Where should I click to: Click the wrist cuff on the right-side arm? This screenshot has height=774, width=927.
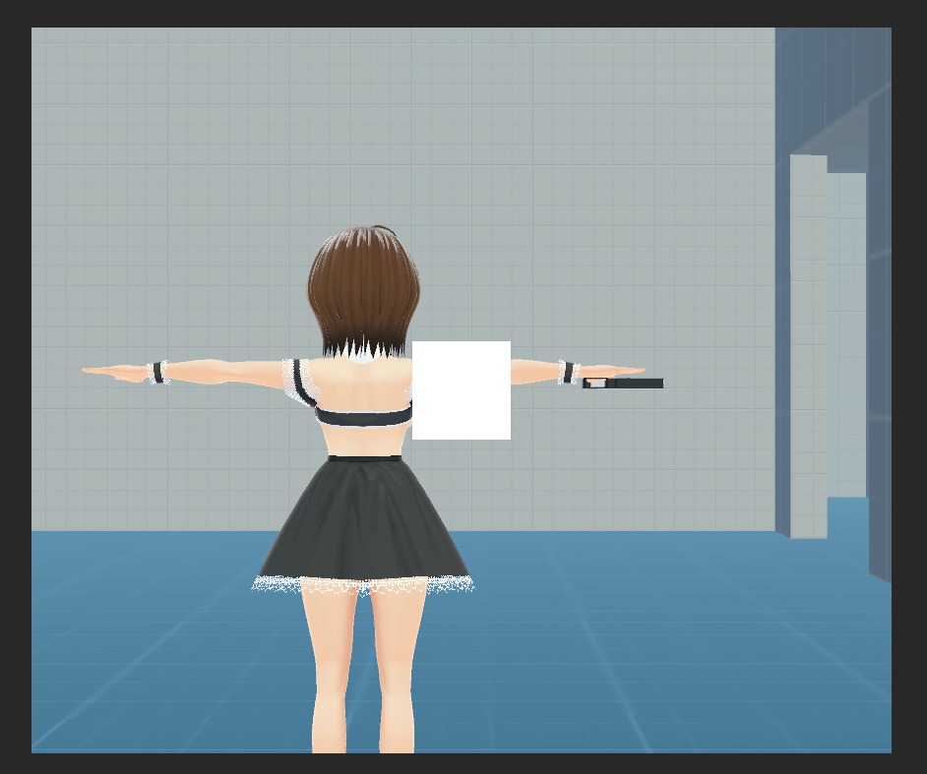click(568, 372)
